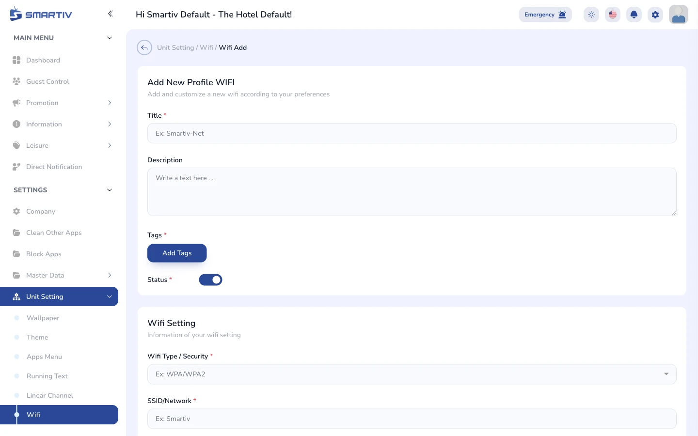
Task: Click the Emergency button
Action: tap(545, 15)
